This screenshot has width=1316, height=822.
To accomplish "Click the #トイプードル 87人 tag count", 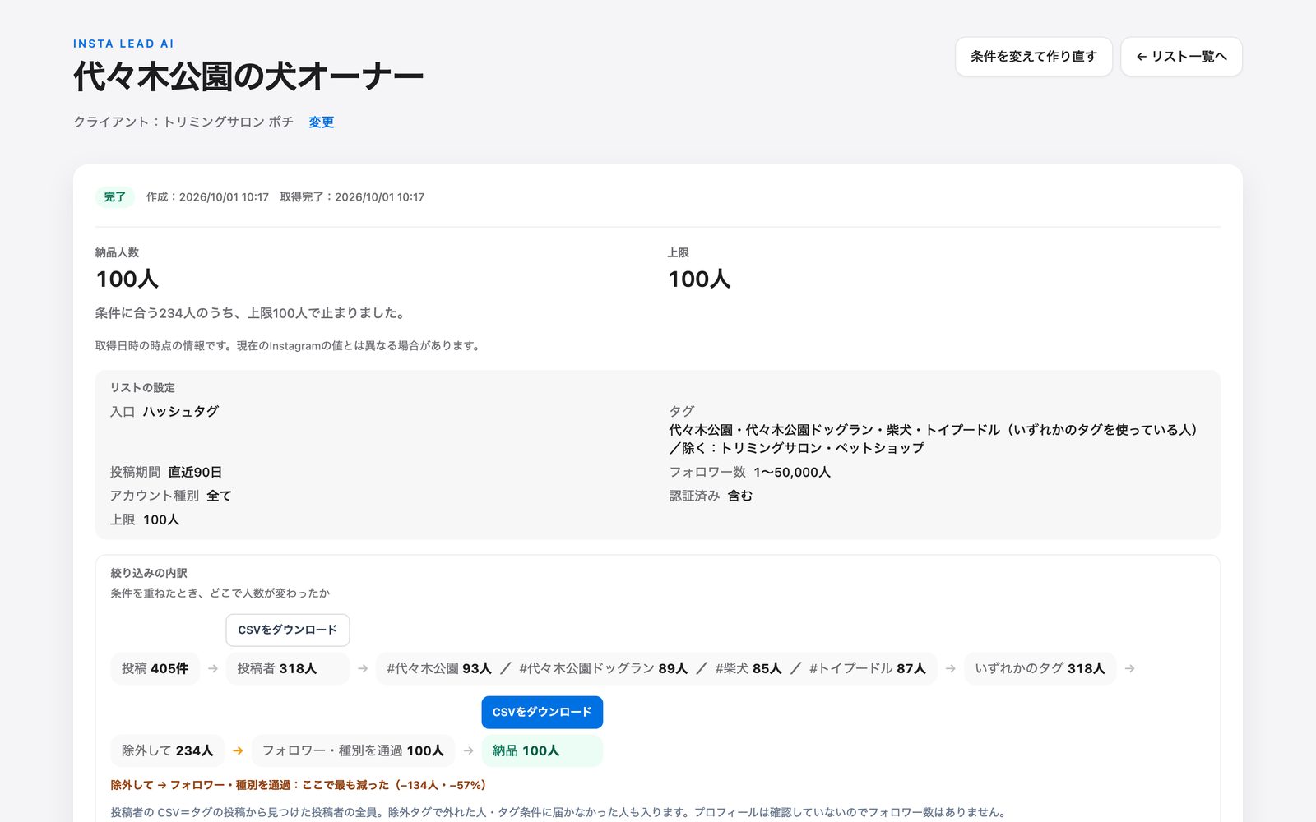I will [867, 668].
